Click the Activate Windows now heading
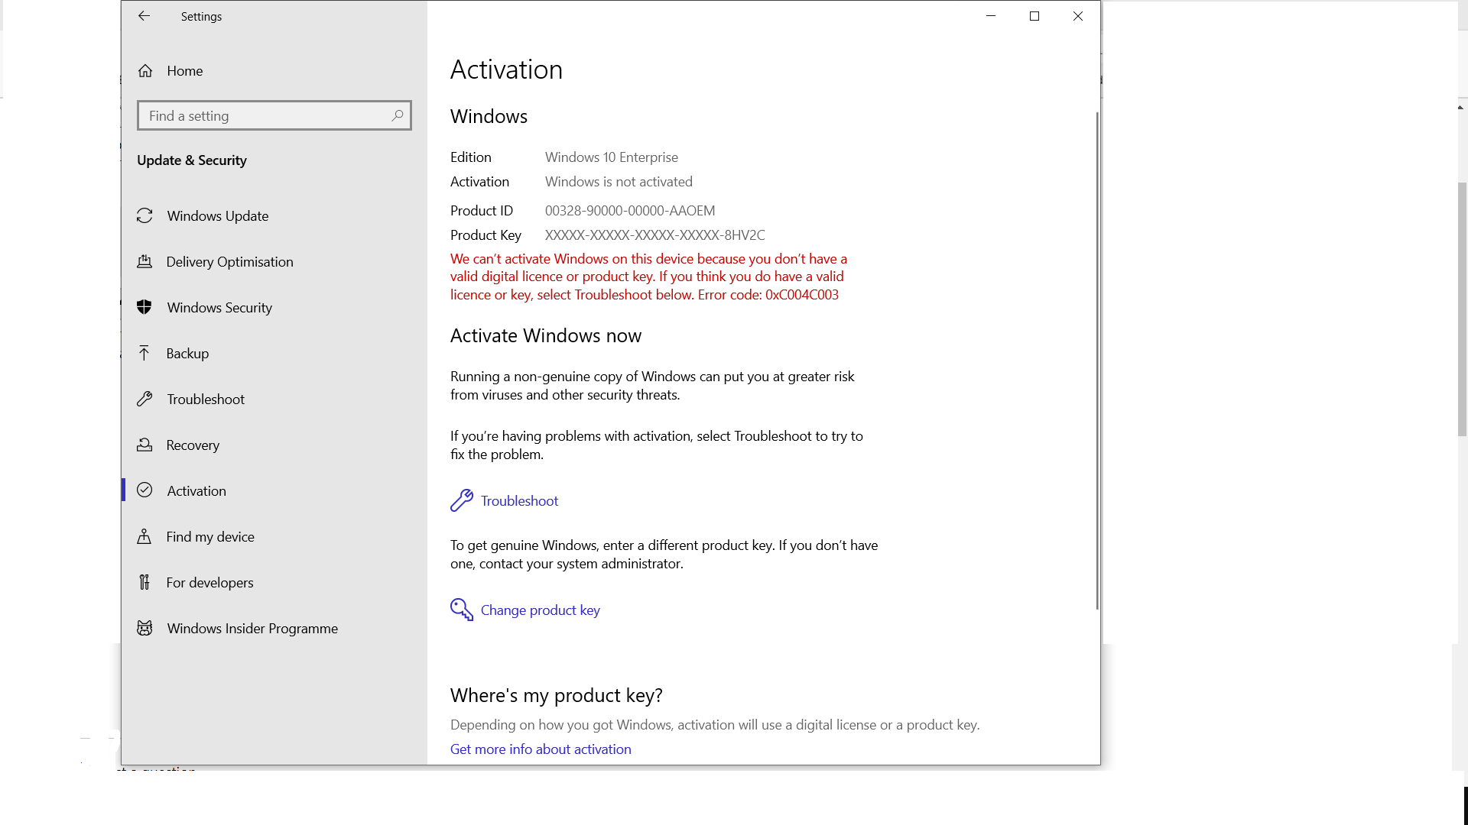 point(546,335)
